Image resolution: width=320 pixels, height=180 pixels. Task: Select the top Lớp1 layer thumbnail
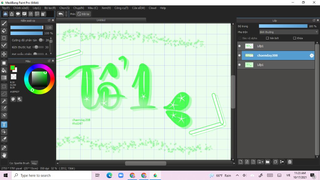pyautogui.click(x=249, y=46)
